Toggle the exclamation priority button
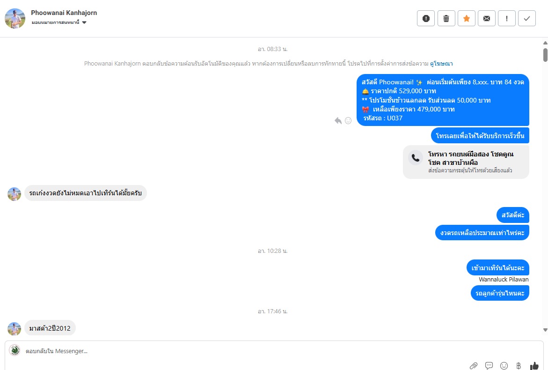Screen dimensions: 548x370 coord(507,18)
